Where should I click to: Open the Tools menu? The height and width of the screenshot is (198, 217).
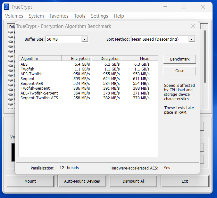(79, 16)
